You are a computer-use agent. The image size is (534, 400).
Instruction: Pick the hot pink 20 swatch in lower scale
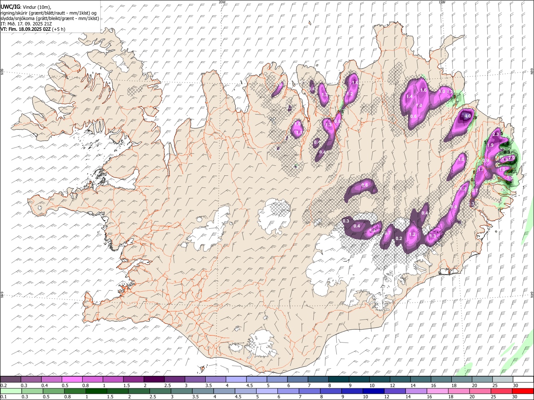coord(480,391)
